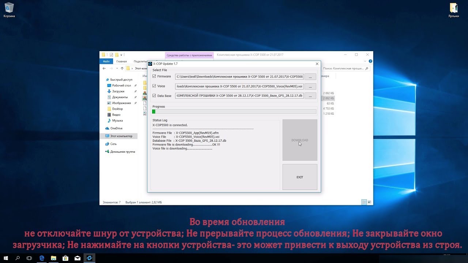Toggle the Data Base checkbox
The image size is (468, 263).
click(x=154, y=96)
